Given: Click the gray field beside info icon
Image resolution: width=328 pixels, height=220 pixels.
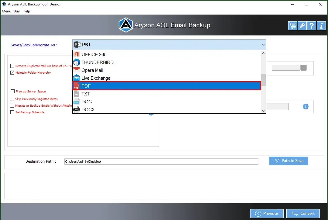Looking at the screenshot, I should coord(277,107).
